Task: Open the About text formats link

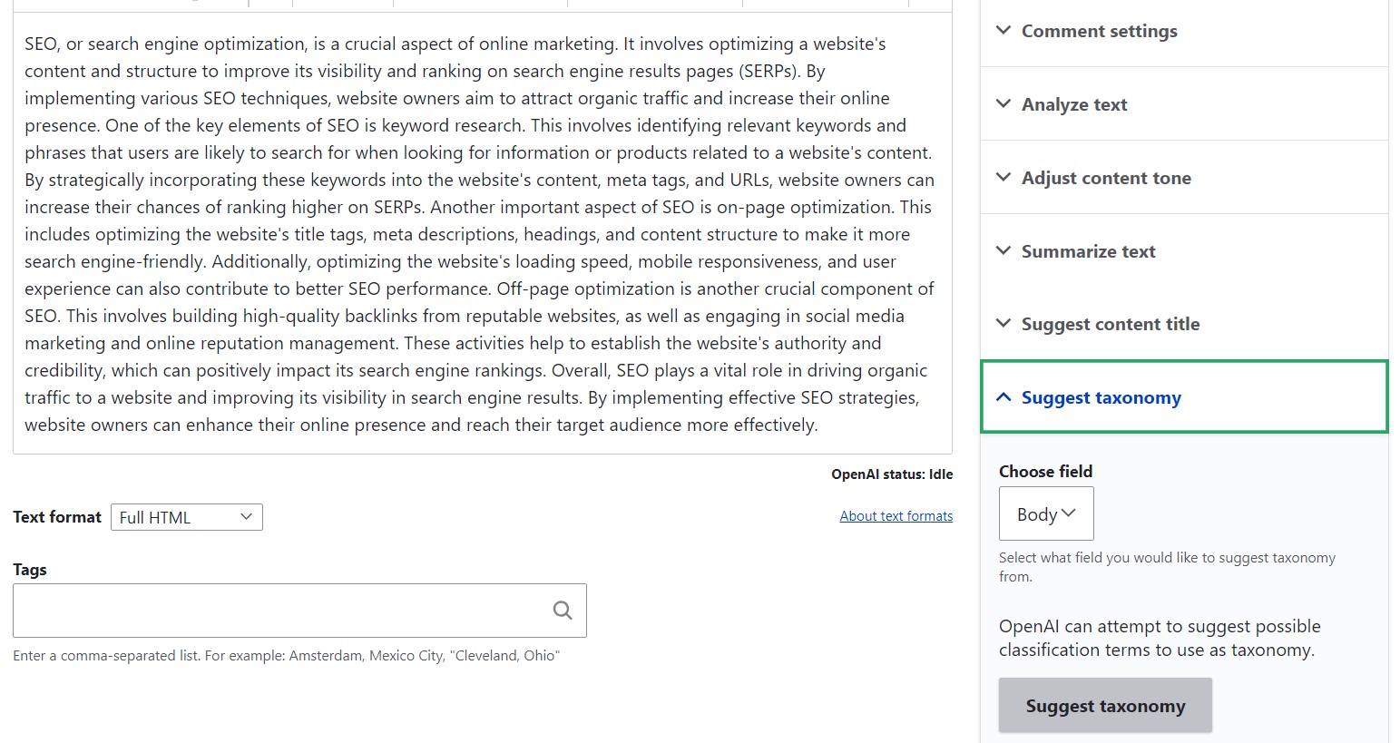Action: 896,516
